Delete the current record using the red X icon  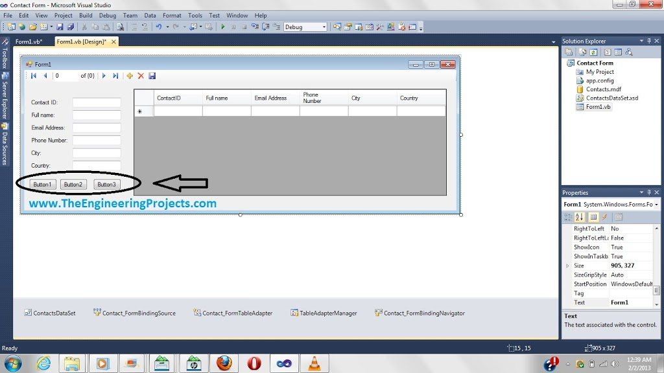coord(141,76)
